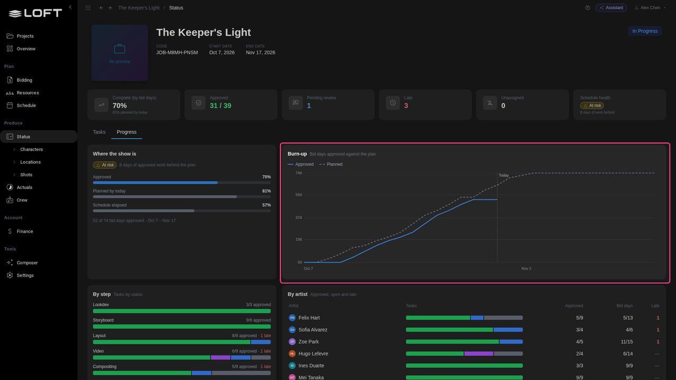This screenshot has height=380, width=676.
Task: Toggle the Planned legend in Burn-up chart
Action: (x=331, y=164)
